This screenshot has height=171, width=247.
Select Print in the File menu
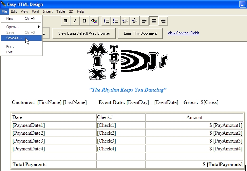click(x=10, y=46)
